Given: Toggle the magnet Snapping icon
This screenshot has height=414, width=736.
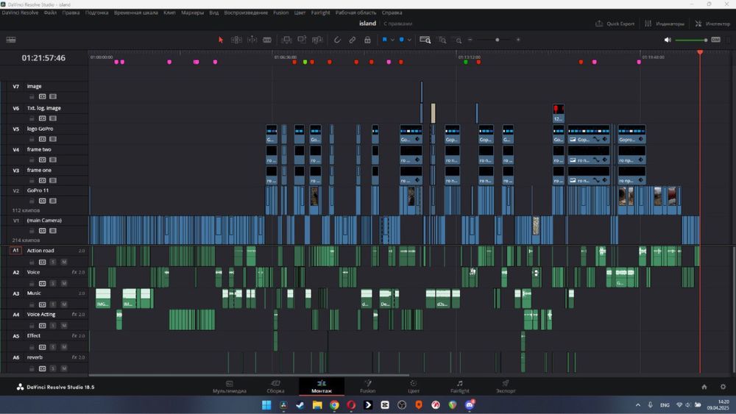Looking at the screenshot, I should coord(337,40).
